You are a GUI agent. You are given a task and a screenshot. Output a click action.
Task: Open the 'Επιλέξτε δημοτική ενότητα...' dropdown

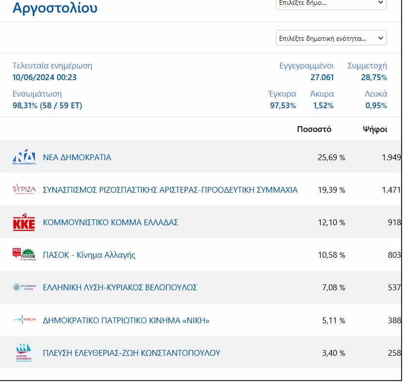coord(331,38)
